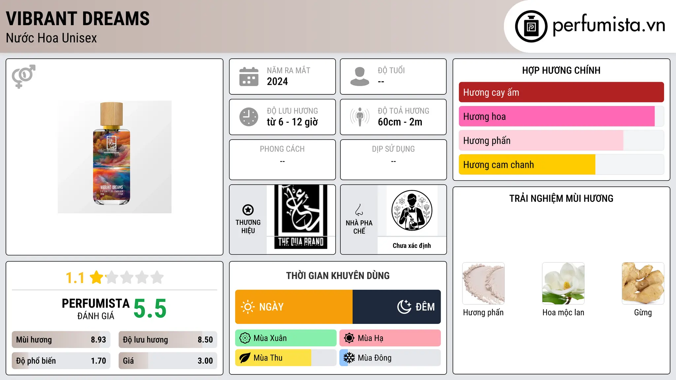Click the perfumer avatar illustration
This screenshot has width=676, height=380.
point(412,210)
